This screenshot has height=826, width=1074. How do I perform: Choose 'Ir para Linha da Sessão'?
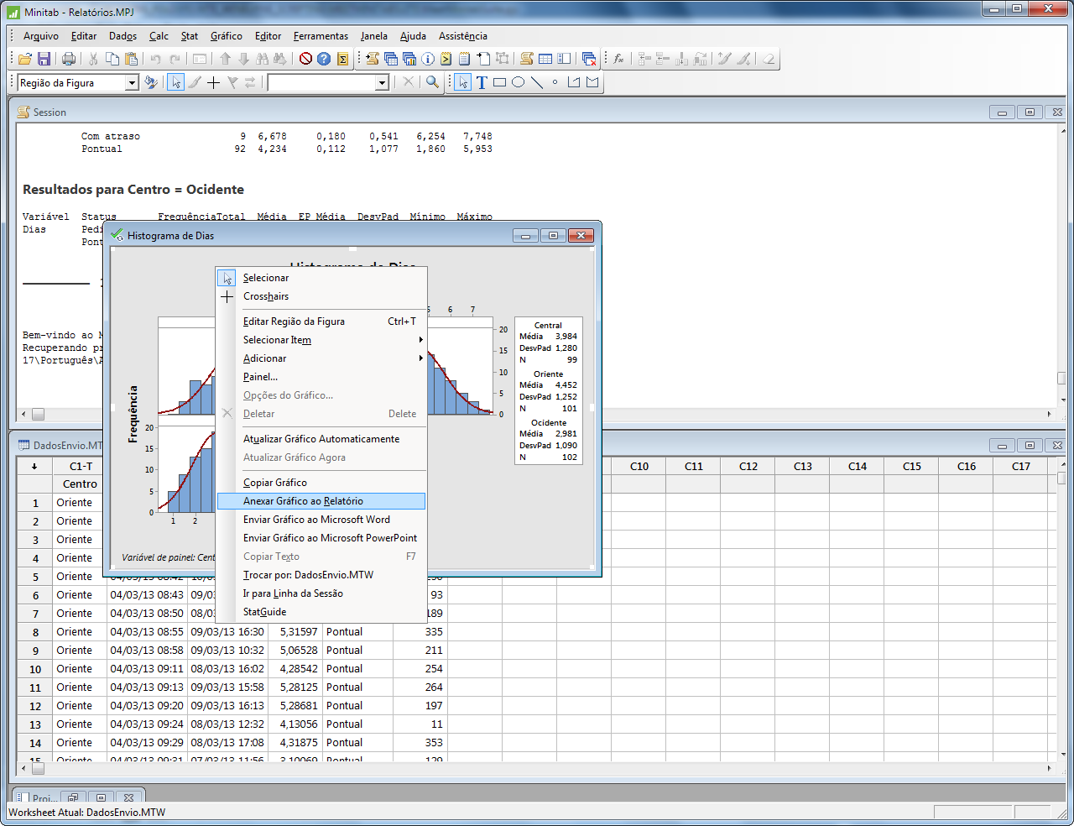321,593
